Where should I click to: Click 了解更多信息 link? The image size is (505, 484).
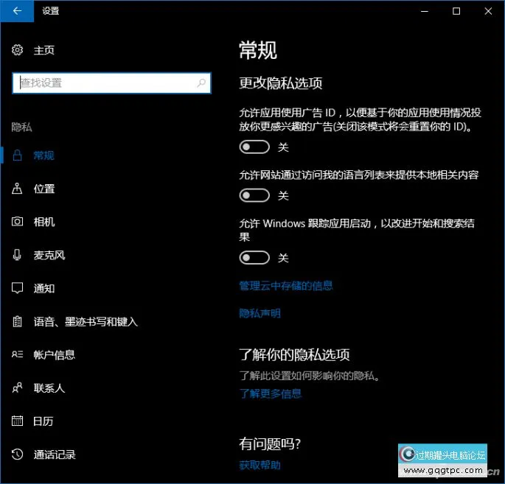point(271,393)
